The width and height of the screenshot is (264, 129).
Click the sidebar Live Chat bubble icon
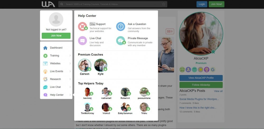pyautogui.click(x=45, y=87)
